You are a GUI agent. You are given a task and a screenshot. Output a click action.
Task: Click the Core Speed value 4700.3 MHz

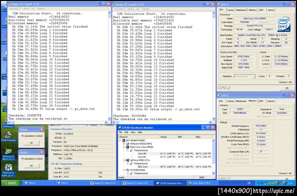click(x=244, y=57)
